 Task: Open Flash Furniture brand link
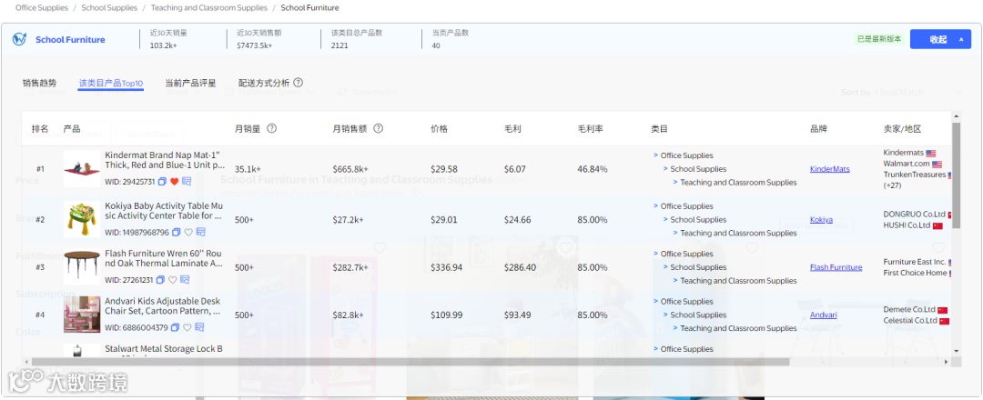click(836, 267)
